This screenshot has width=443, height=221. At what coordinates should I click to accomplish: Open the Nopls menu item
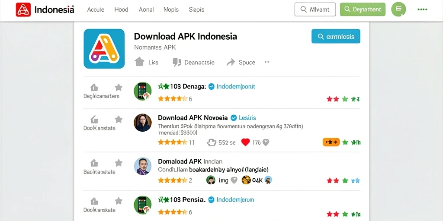pyautogui.click(x=171, y=9)
